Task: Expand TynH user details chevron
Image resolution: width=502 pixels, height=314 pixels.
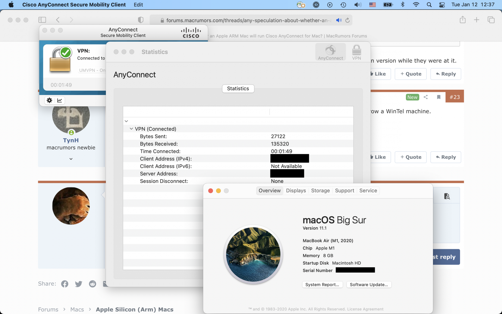Action: (71, 159)
